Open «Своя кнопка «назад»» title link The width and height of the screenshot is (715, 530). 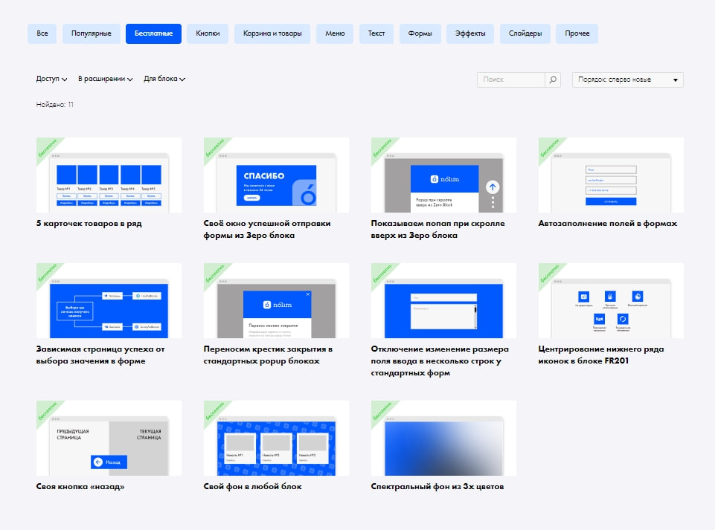coord(80,487)
